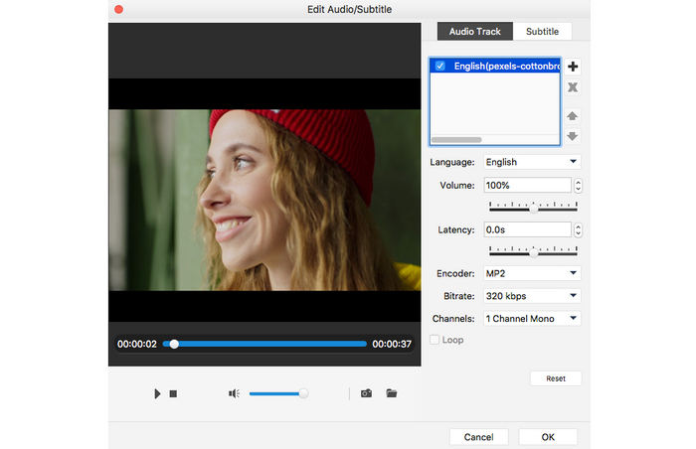Open the Channels dropdown
696x449 pixels.
pyautogui.click(x=532, y=319)
